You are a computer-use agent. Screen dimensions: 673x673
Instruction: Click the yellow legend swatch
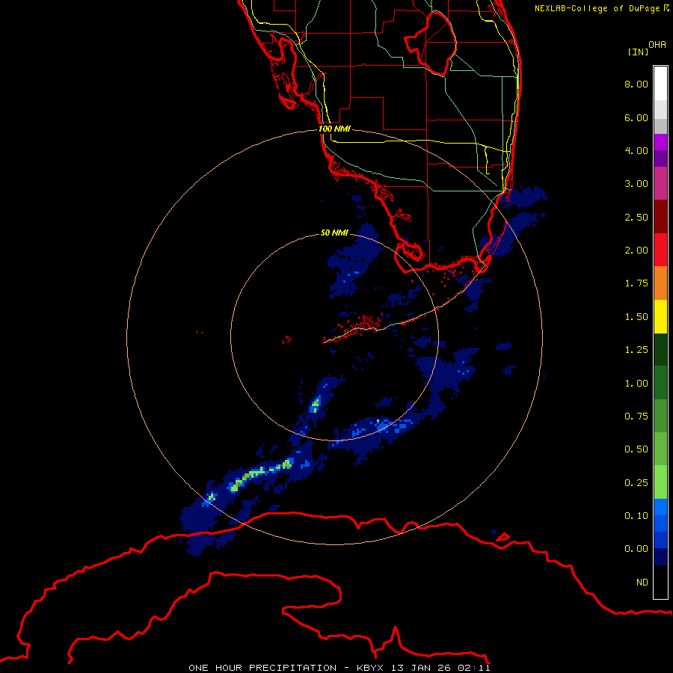pos(660,316)
